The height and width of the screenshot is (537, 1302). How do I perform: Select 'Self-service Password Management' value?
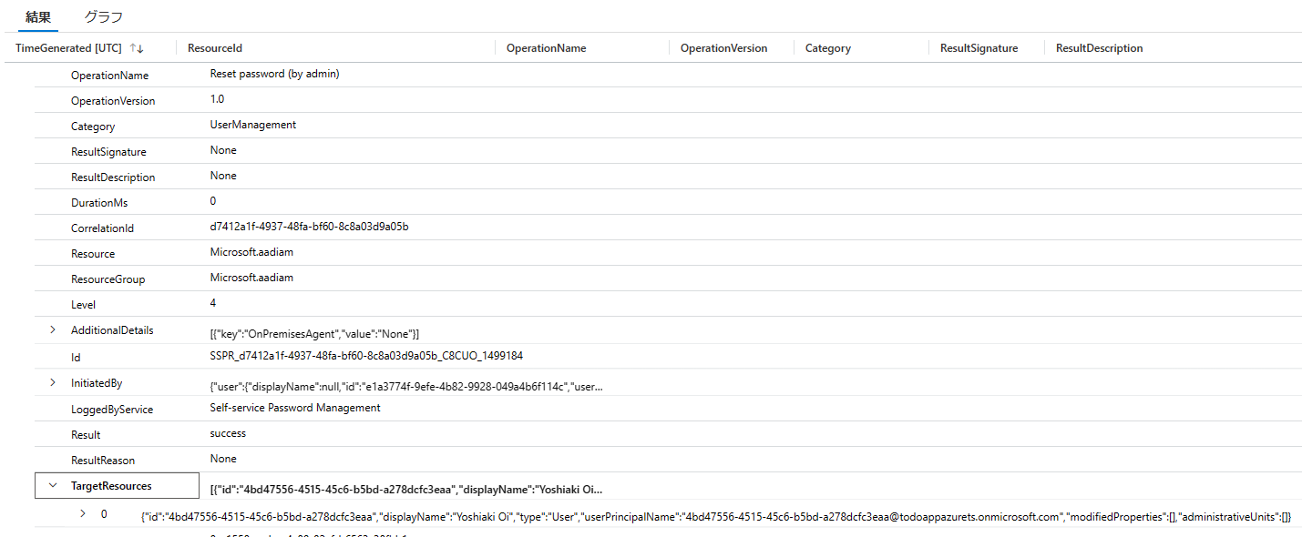[295, 408]
